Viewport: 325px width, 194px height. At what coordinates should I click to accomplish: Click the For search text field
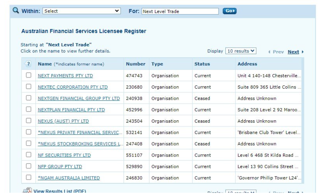pos(180,11)
